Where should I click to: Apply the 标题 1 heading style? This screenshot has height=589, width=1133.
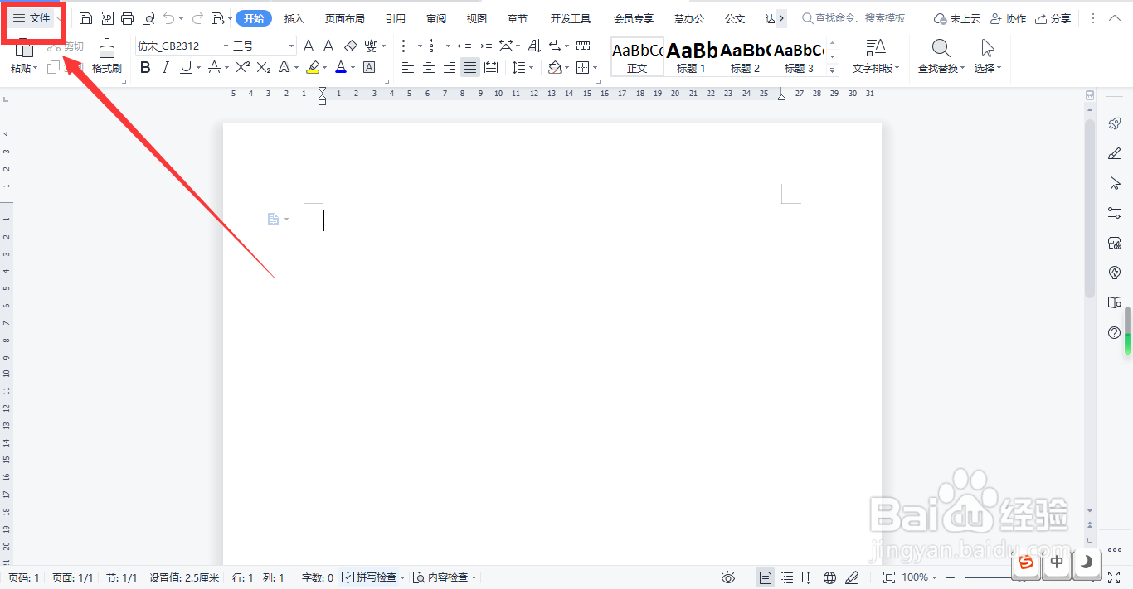point(691,56)
